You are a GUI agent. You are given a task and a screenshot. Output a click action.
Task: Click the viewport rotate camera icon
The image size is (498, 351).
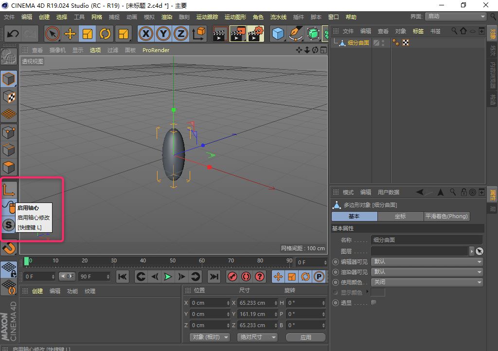315,50
